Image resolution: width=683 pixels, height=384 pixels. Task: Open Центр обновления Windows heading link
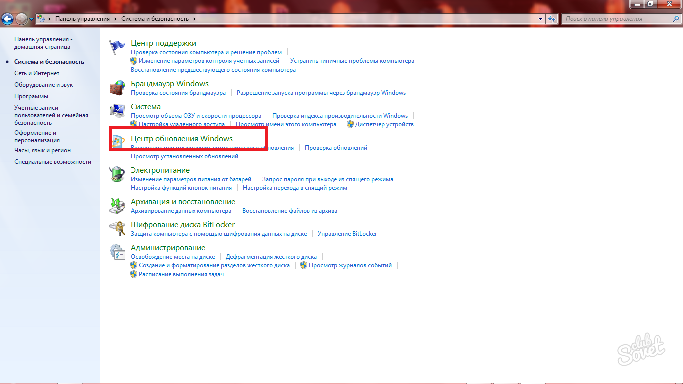[x=181, y=138]
